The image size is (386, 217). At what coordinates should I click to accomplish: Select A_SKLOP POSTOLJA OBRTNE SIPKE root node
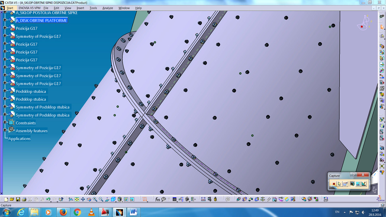[47, 13]
